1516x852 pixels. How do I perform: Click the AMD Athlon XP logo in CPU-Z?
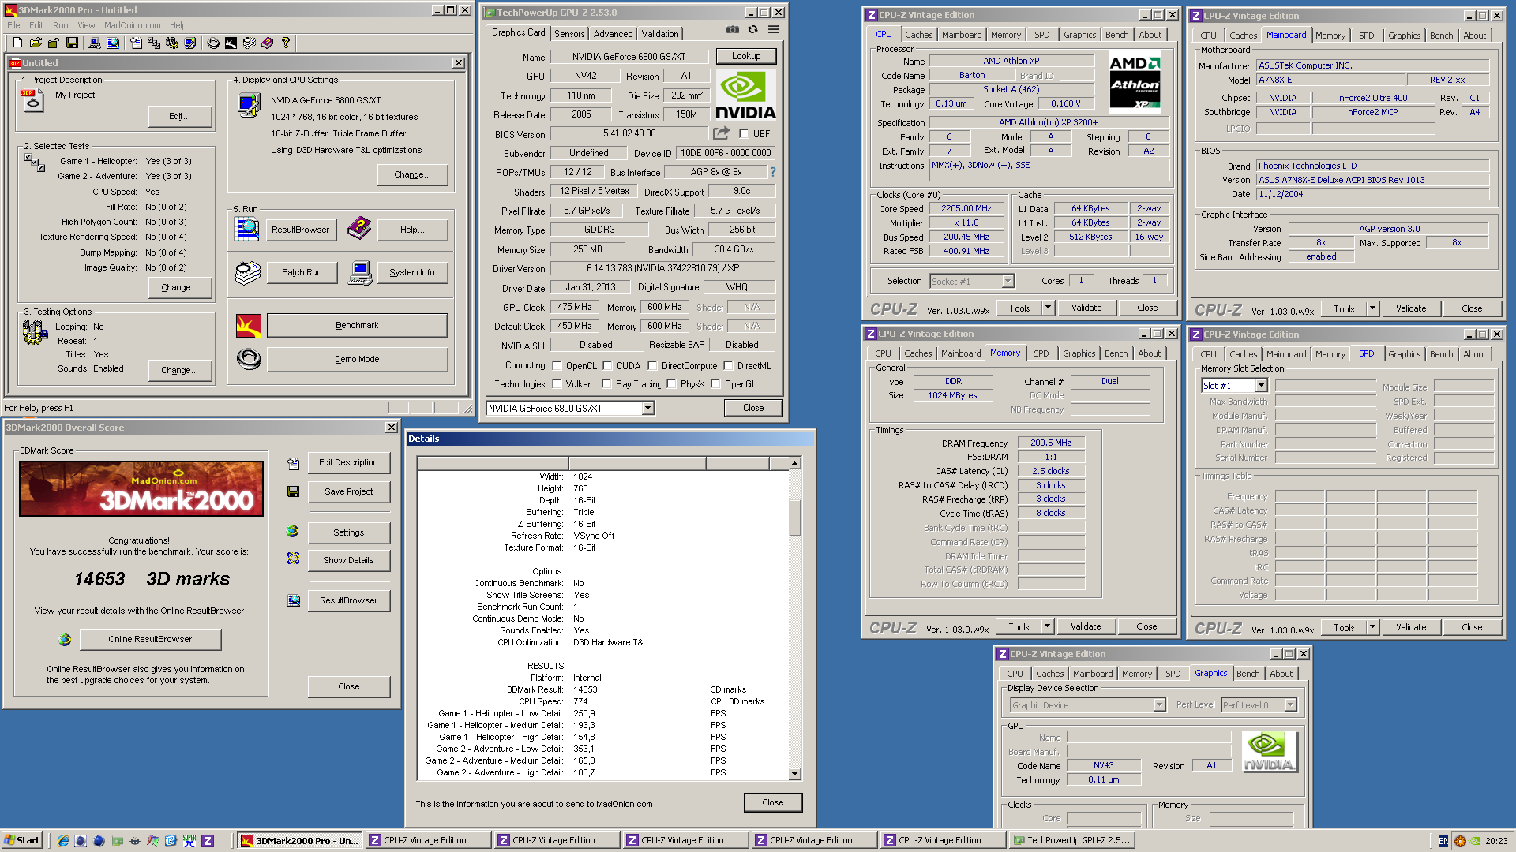[x=1135, y=82]
